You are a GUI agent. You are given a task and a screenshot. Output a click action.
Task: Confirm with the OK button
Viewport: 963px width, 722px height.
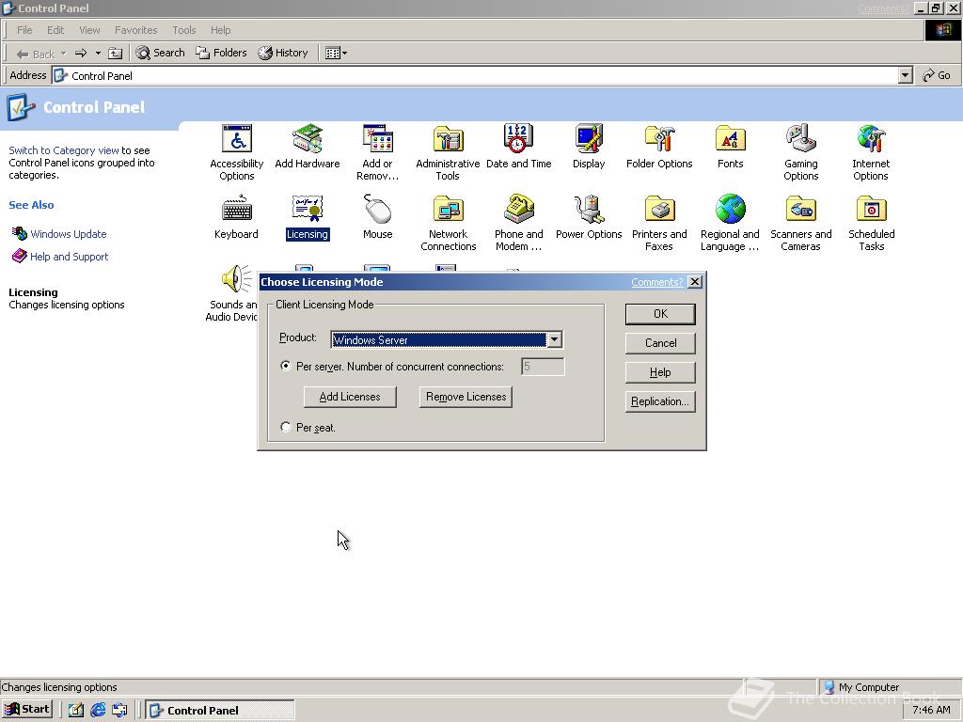660,314
